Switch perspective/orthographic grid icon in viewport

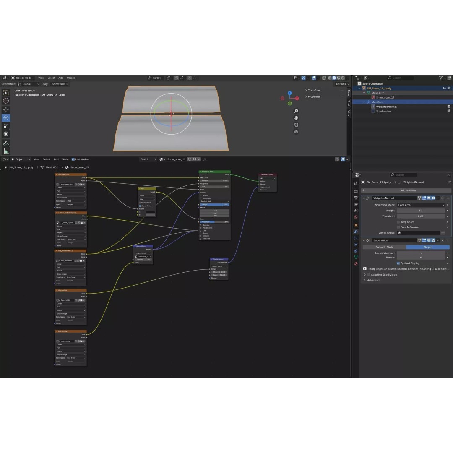[x=296, y=132]
